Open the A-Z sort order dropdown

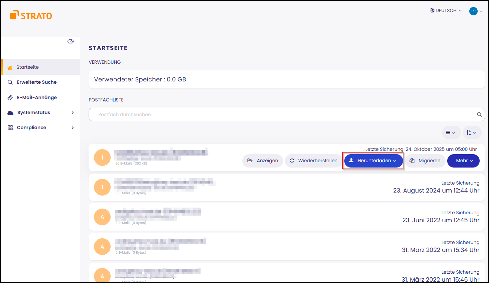tap(471, 132)
